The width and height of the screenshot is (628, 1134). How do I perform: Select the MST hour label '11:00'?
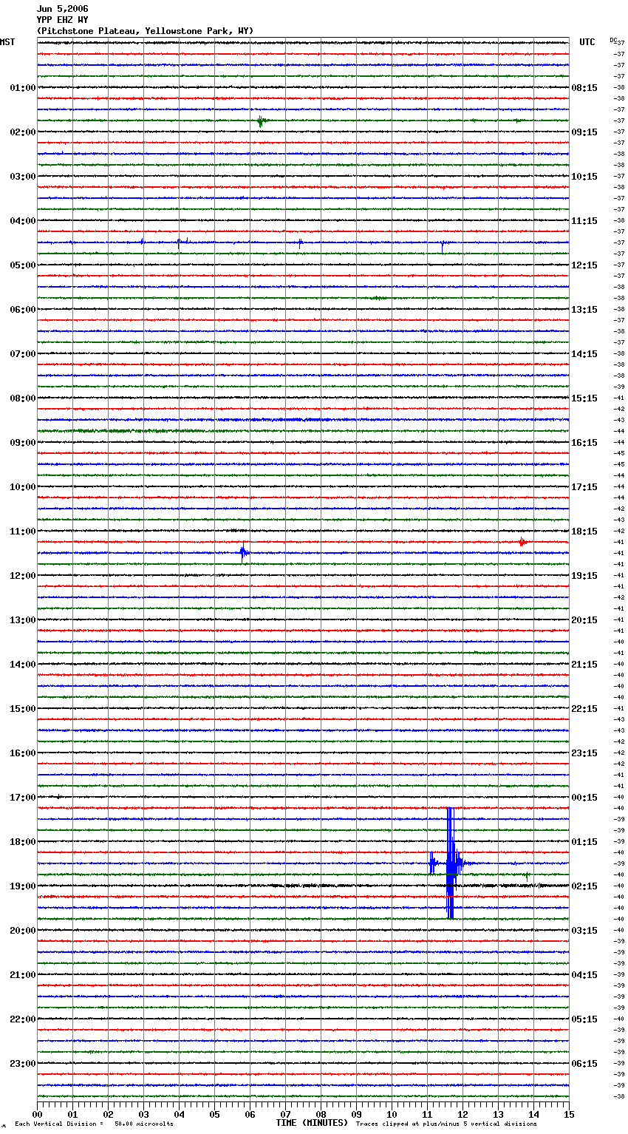(23, 532)
